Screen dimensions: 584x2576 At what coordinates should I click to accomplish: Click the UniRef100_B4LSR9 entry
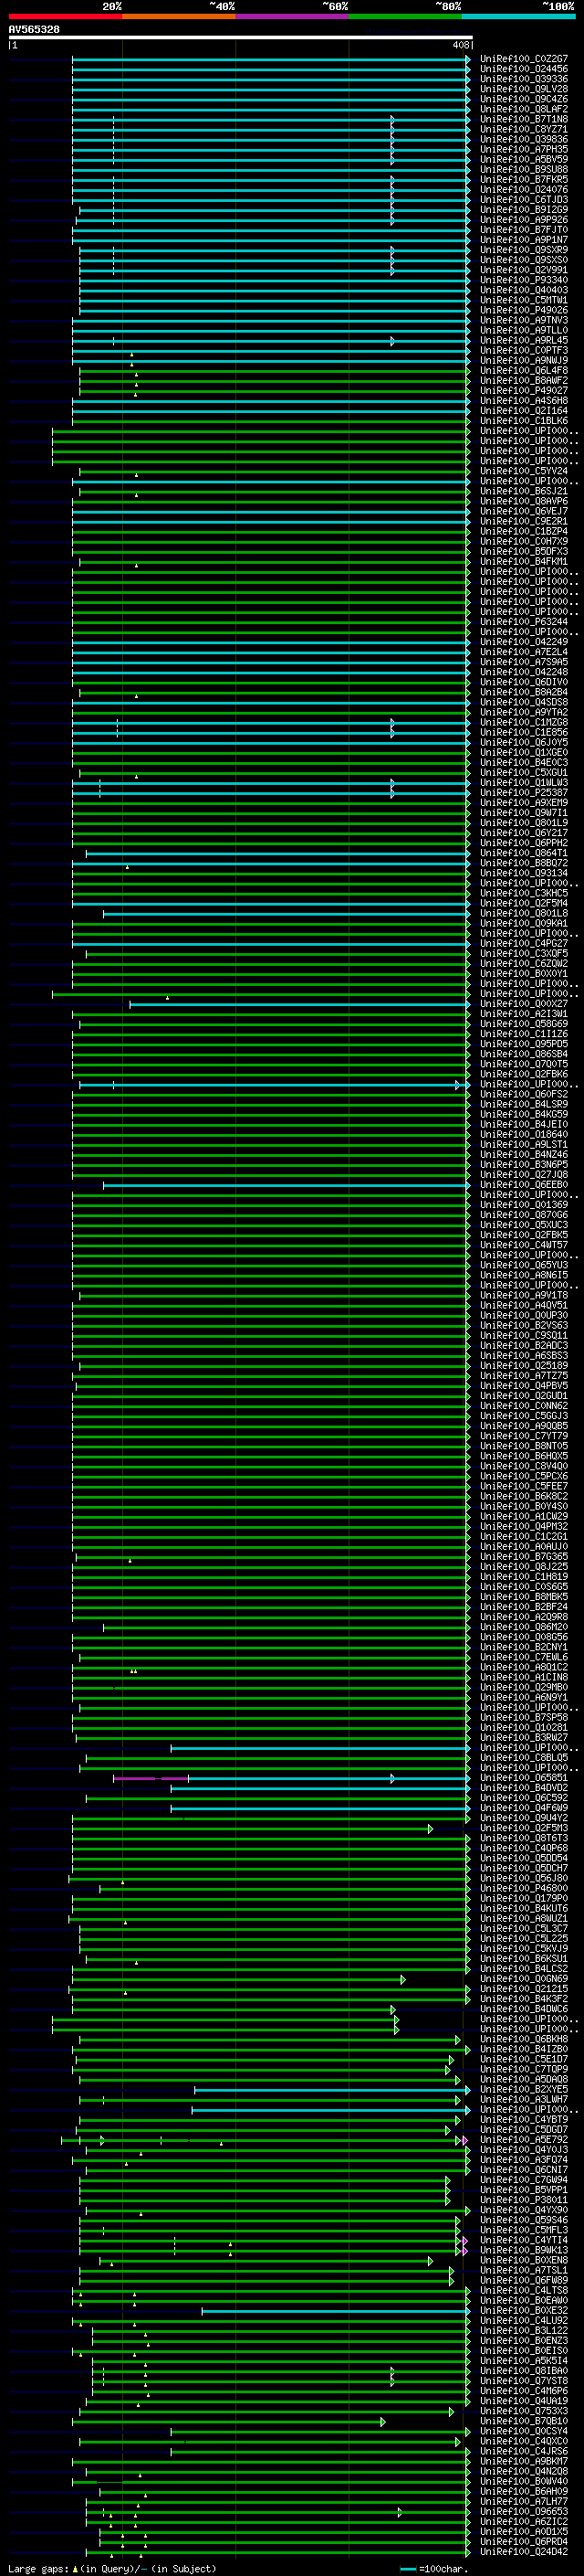[x=524, y=1104]
